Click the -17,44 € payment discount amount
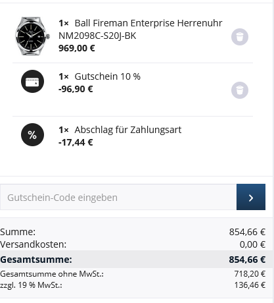This screenshot has height=303, width=274. [76, 142]
